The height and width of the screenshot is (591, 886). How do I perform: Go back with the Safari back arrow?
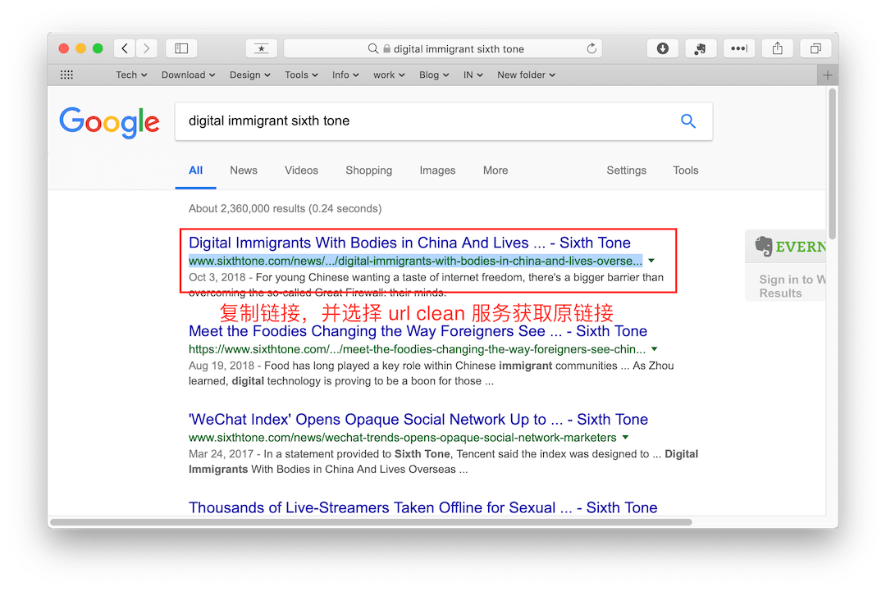pos(125,48)
